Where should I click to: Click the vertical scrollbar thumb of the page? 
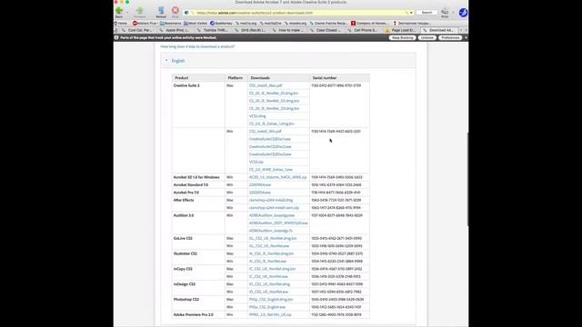tap(467, 179)
